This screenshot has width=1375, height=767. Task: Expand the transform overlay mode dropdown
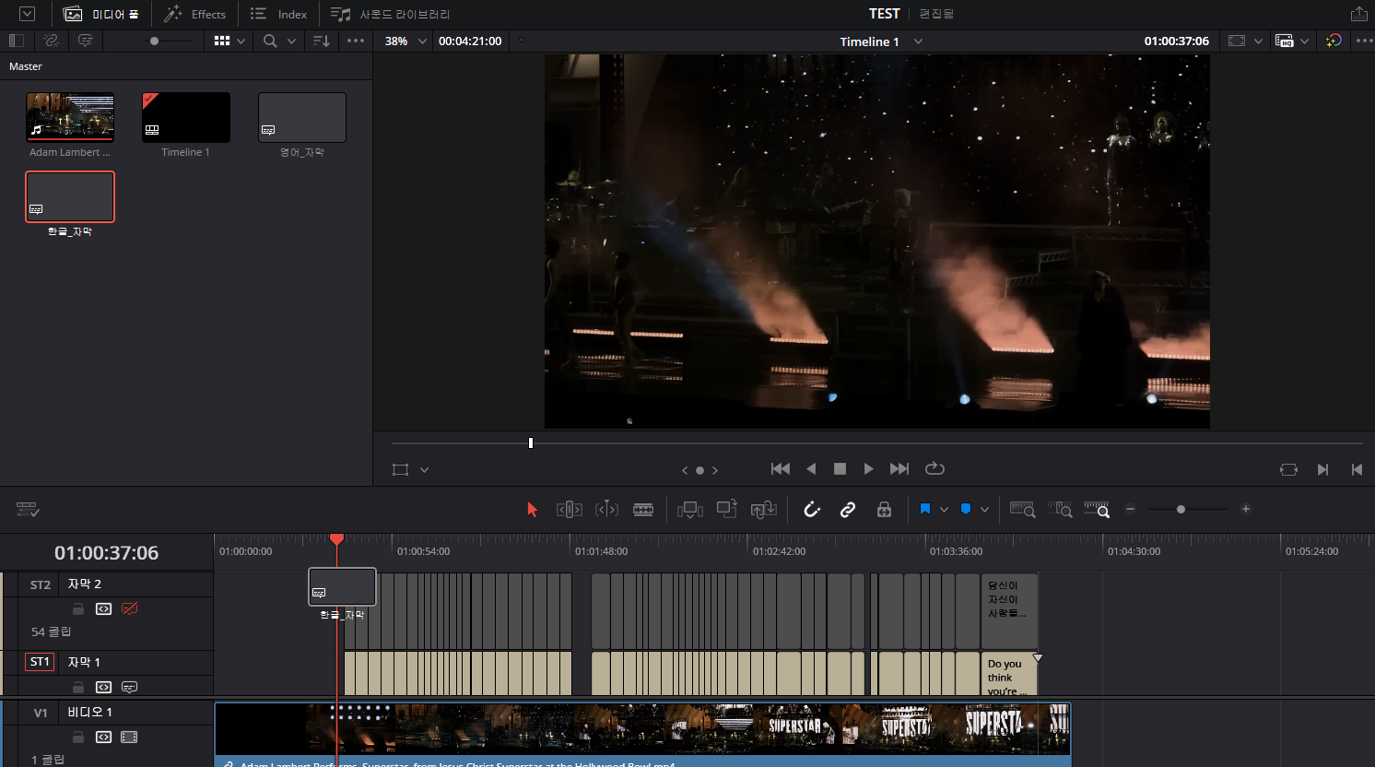tap(424, 469)
